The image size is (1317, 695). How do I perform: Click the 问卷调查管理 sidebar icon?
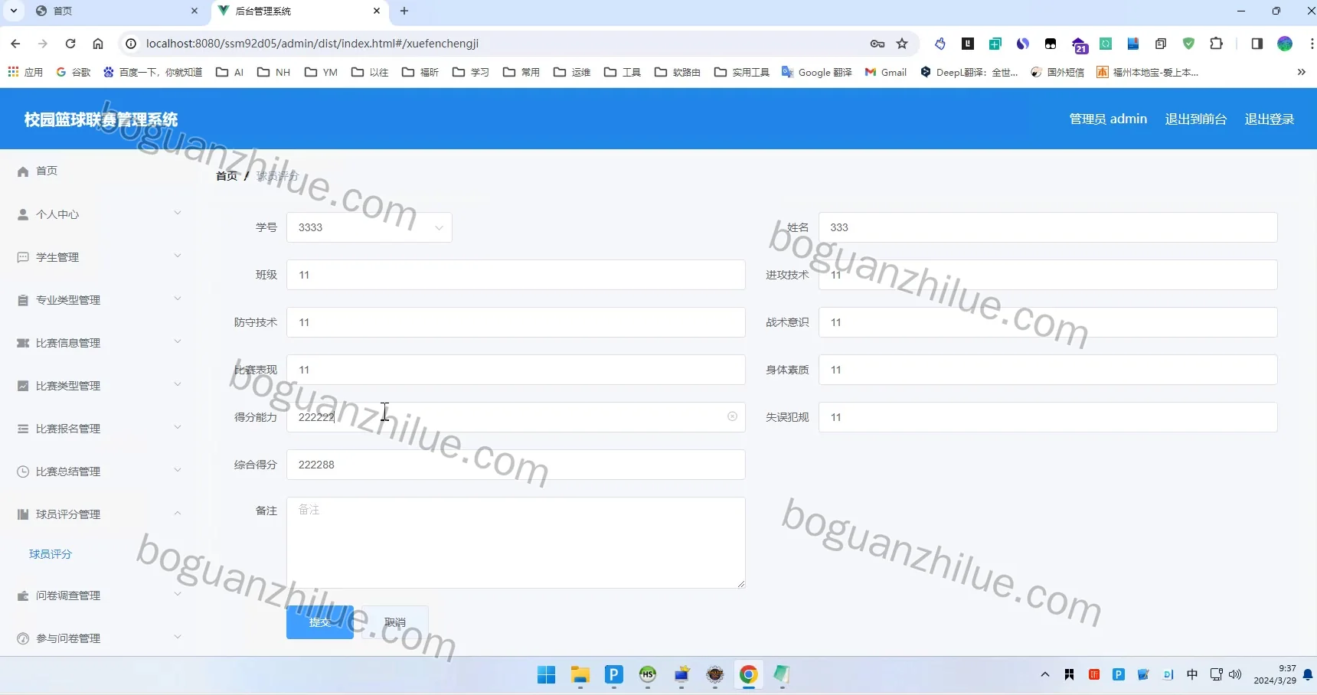23,596
